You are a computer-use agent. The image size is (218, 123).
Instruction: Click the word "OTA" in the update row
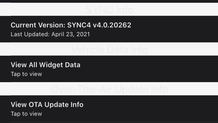(x=35, y=105)
